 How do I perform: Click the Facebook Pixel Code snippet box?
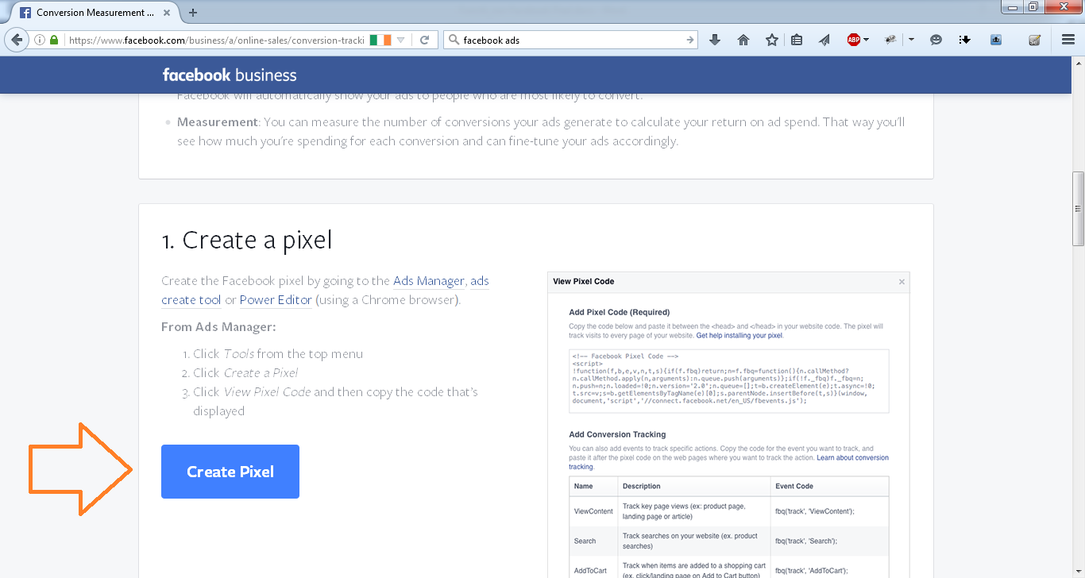[729, 381]
